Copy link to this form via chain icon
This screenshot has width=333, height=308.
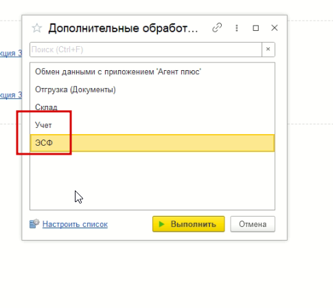coord(217,28)
